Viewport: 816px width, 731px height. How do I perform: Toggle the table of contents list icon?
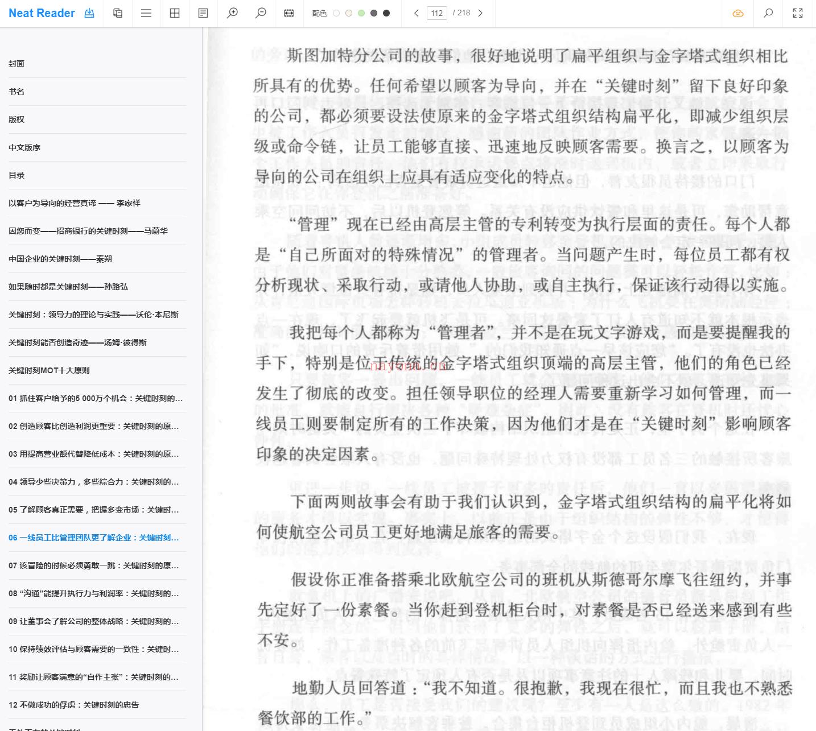[x=146, y=13]
